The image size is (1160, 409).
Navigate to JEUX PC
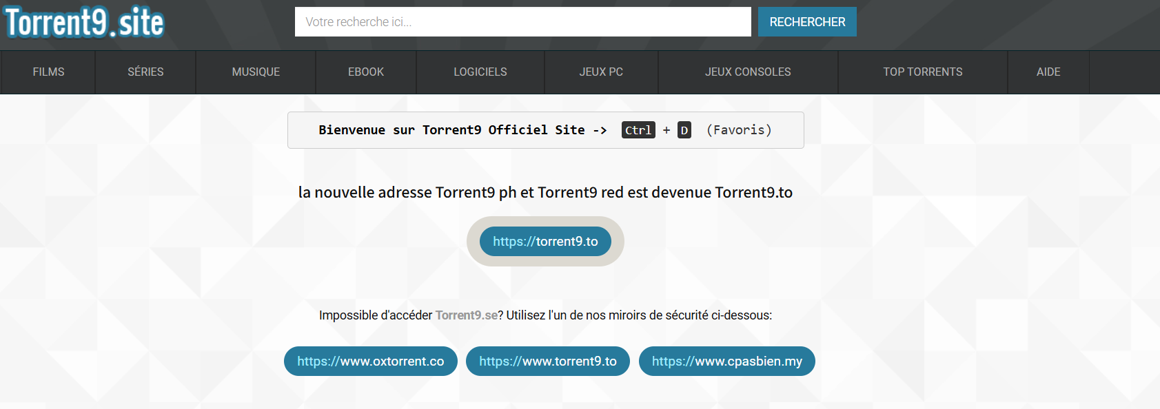coord(601,72)
